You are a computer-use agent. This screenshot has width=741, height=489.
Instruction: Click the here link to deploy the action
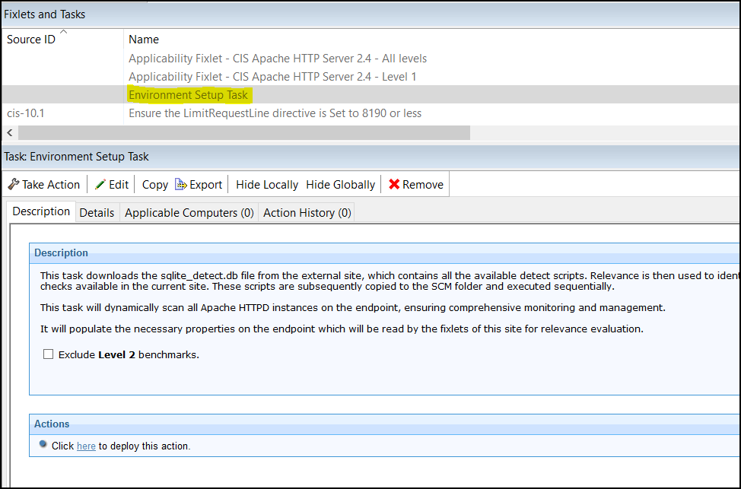point(86,446)
